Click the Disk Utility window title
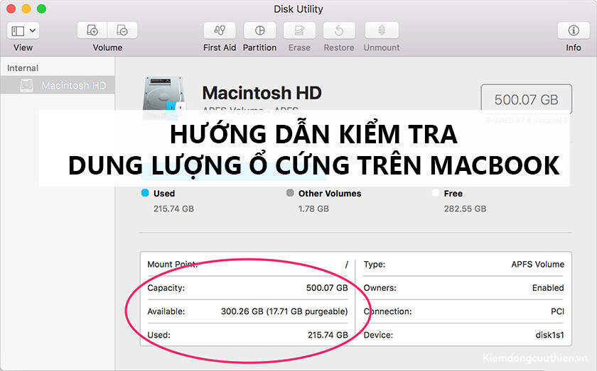Screen dimensions: 597x371 pos(298,9)
